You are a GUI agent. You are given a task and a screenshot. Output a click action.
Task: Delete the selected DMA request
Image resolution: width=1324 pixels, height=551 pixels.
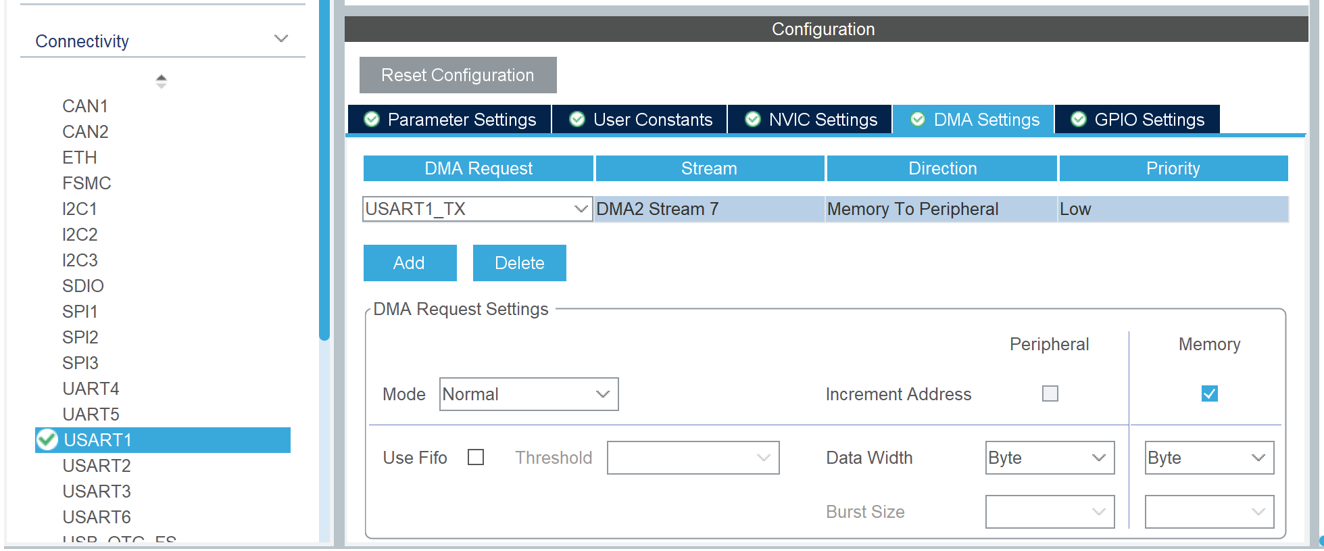tap(519, 263)
